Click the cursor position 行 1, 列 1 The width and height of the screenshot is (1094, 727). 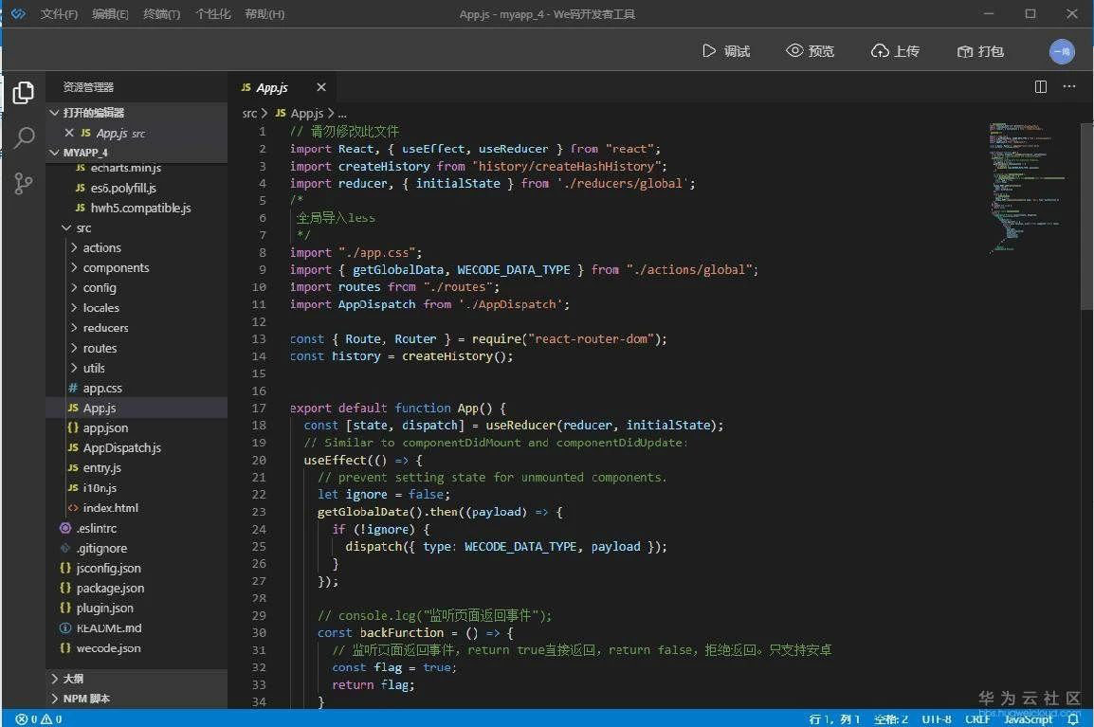pos(834,718)
